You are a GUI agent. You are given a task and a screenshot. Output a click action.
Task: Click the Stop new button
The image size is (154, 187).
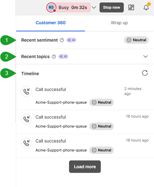[111, 8]
